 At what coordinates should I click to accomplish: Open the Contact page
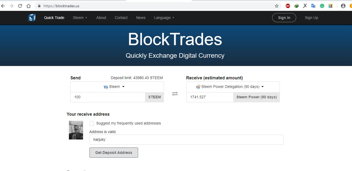pyautogui.click(x=121, y=18)
